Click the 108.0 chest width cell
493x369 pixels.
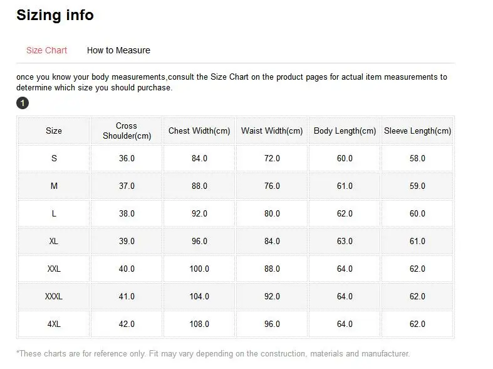pyautogui.click(x=199, y=324)
